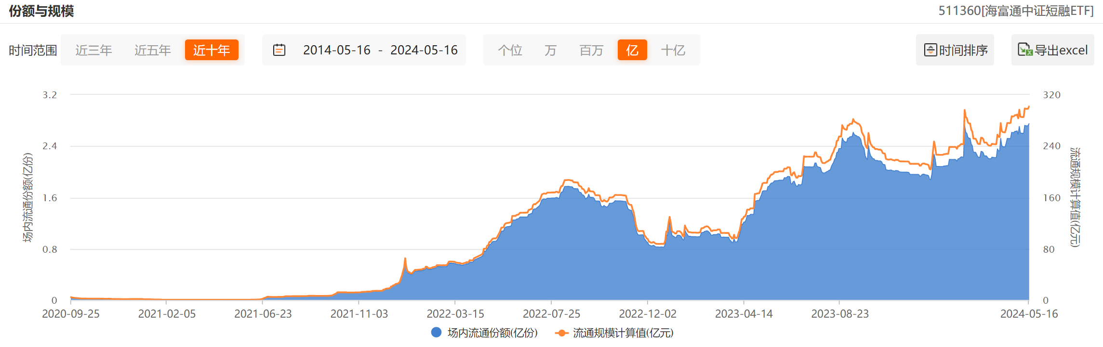The image size is (1103, 347).
Task: Click x-axis label 2021-06-23
Action: (263, 314)
